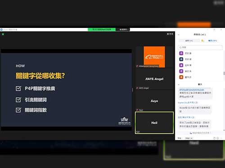
Task: Click the company logo on the slide corner
Action: pos(125,121)
